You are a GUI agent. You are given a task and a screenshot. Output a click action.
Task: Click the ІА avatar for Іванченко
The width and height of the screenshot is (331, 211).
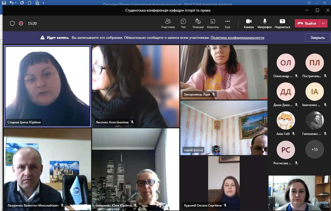coord(315,92)
